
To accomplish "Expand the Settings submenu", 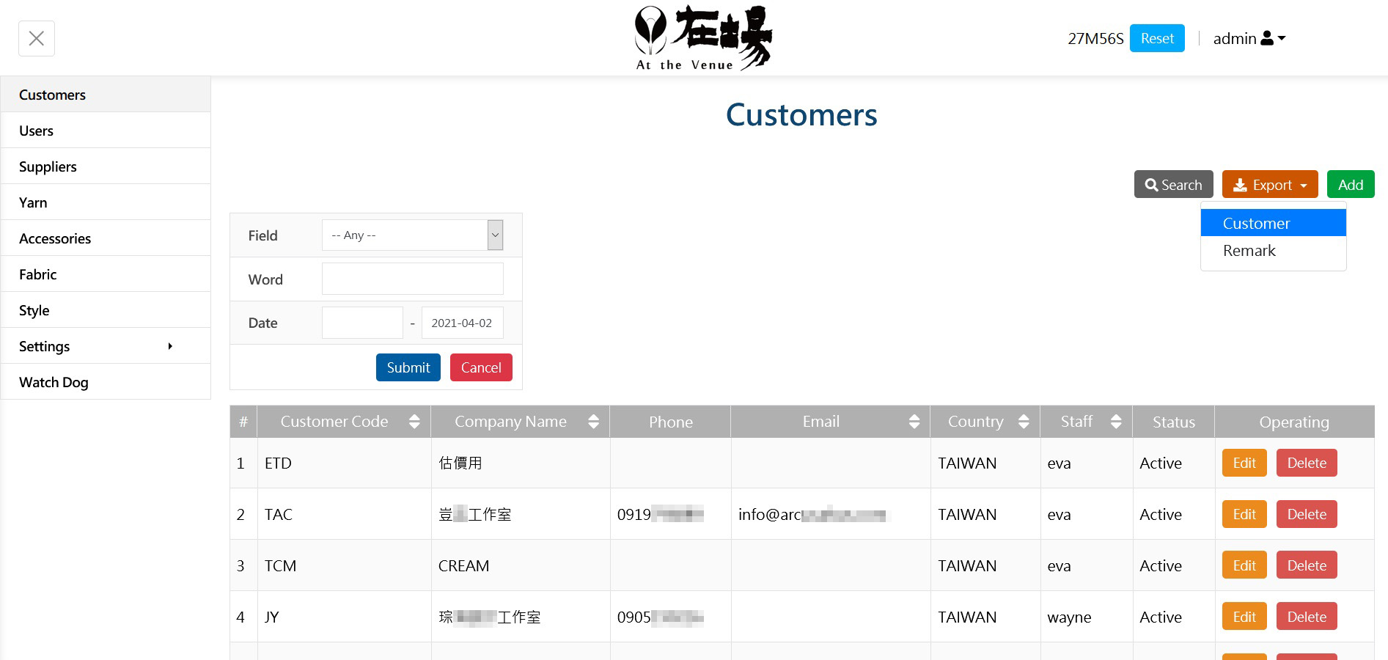I will [x=106, y=346].
